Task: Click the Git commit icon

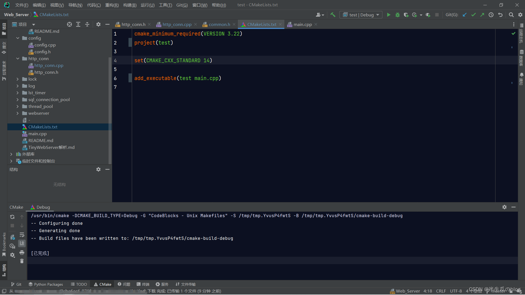Action: pos(473,15)
